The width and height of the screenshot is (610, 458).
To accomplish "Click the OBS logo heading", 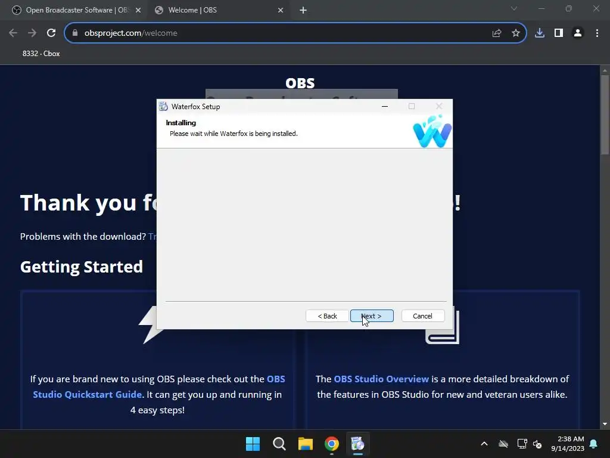I will [300, 83].
